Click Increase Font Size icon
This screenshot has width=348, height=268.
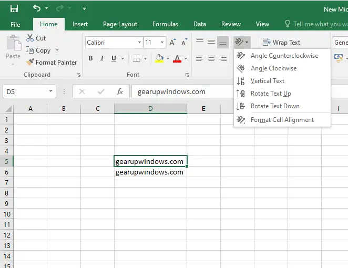pyautogui.click(x=172, y=42)
